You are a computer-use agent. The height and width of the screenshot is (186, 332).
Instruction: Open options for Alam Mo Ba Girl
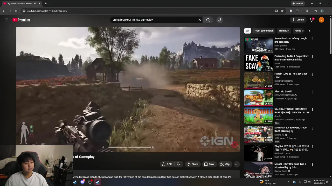tap(312, 92)
